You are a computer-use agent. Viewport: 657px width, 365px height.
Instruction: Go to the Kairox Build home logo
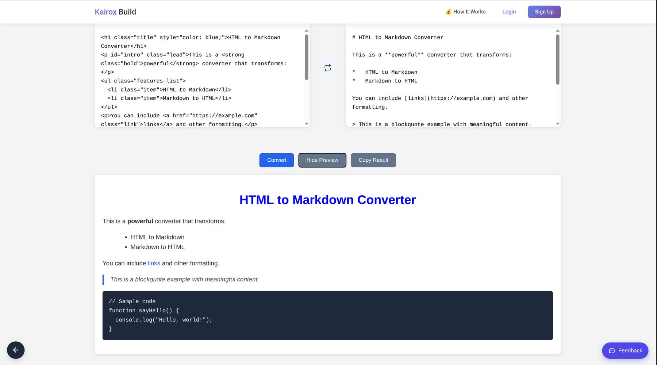coord(115,12)
